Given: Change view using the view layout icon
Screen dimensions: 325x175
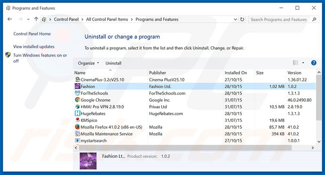Looking at the screenshot, I should (x=295, y=63).
